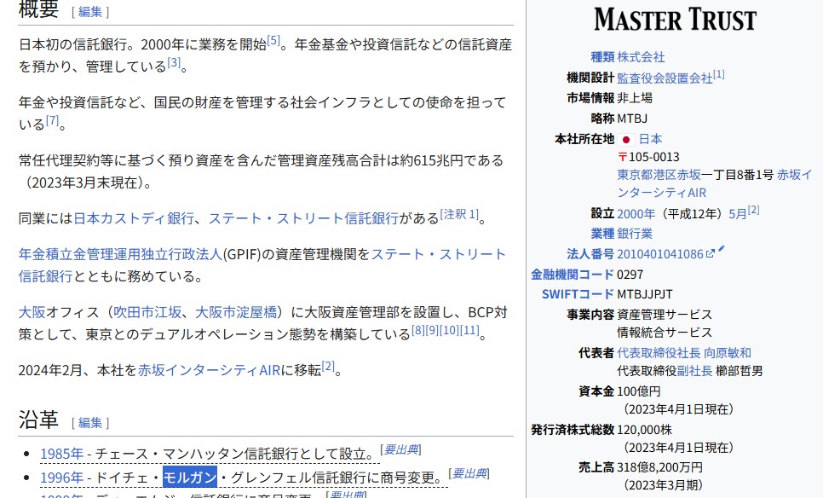Image resolution: width=823 pixels, height=498 pixels.
Task: Open the 1996年 link in 沿革 list
Action: pos(62,478)
